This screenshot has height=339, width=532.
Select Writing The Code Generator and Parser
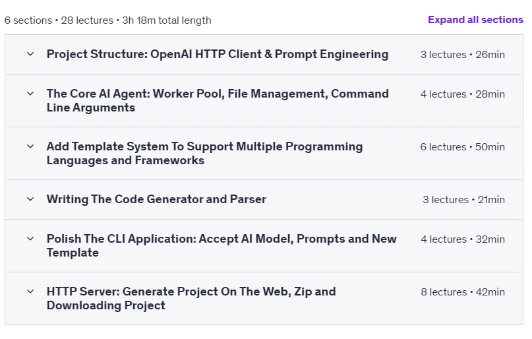(x=156, y=199)
